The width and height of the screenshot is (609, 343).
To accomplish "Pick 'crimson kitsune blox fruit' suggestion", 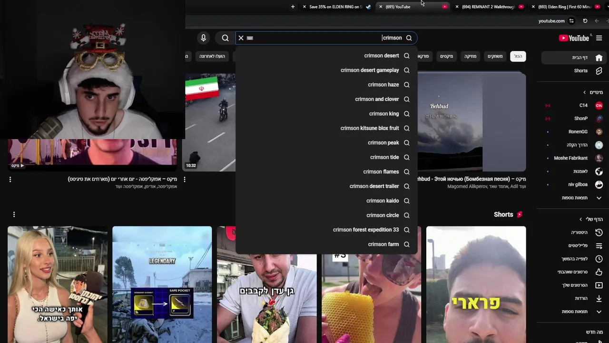I will [x=326, y=128].
